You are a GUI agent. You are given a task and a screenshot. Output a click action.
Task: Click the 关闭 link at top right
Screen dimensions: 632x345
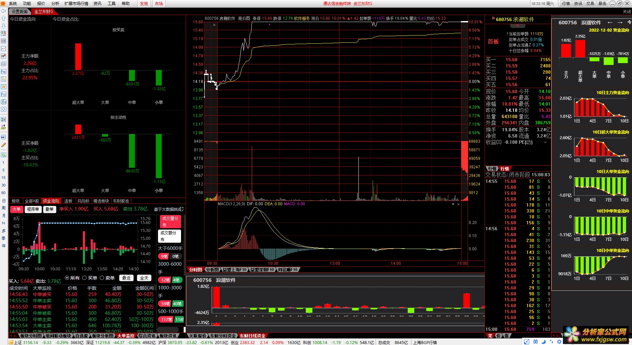(627, 12)
